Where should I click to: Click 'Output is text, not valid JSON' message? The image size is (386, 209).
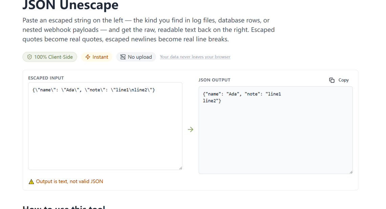[x=69, y=181]
